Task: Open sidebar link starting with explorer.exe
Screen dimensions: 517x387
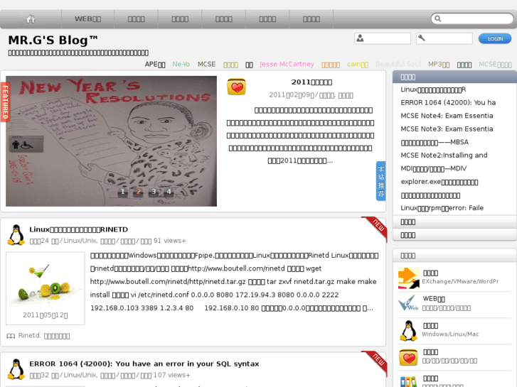Action: point(439,182)
